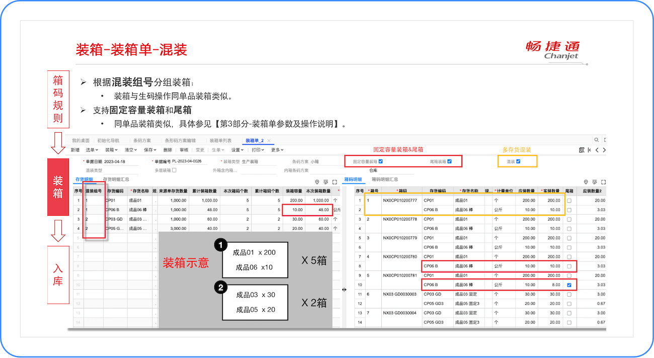Expand the 选单 dropdown menu
This screenshot has height=358, width=654.
tap(92, 150)
